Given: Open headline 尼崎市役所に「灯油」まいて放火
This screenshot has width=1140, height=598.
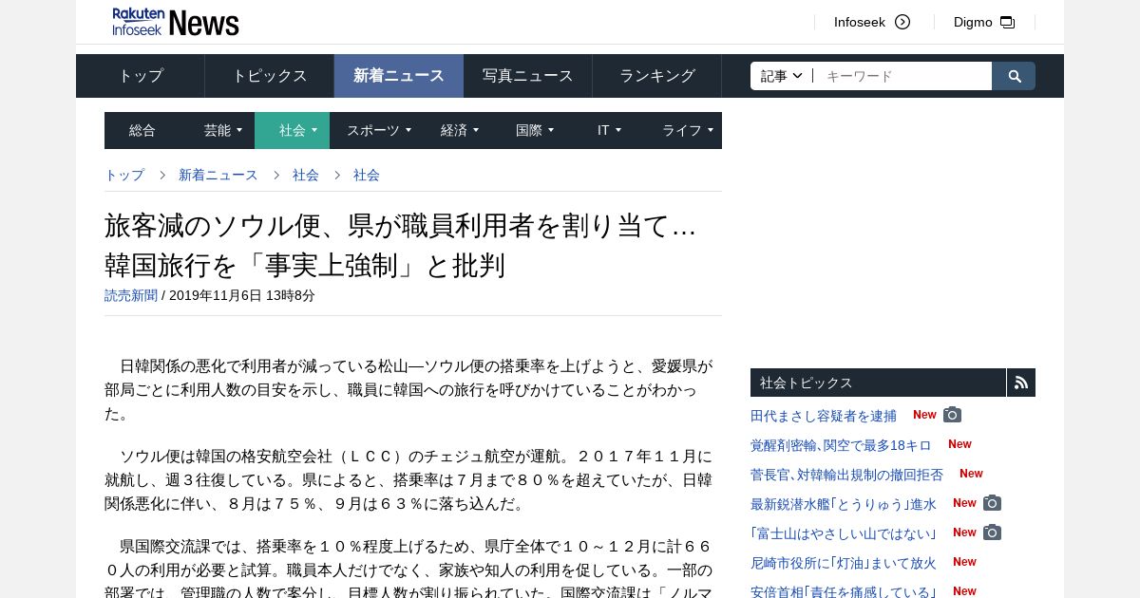Looking at the screenshot, I should pyautogui.click(x=844, y=563).
